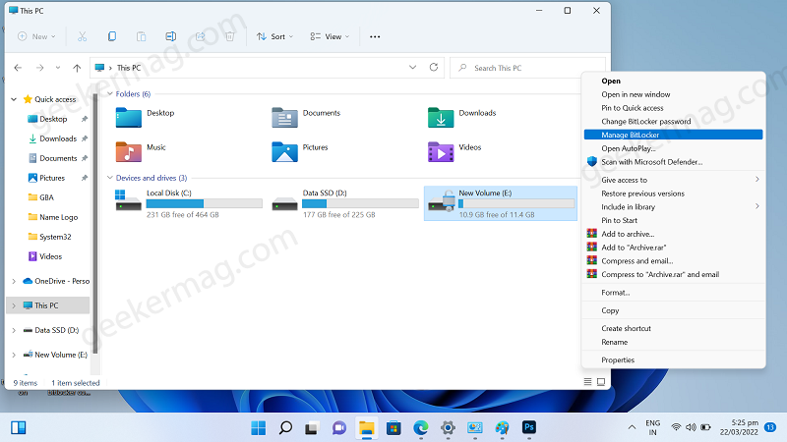Go forward with the right arrow
This screenshot has height=442, width=787.
click(x=39, y=68)
